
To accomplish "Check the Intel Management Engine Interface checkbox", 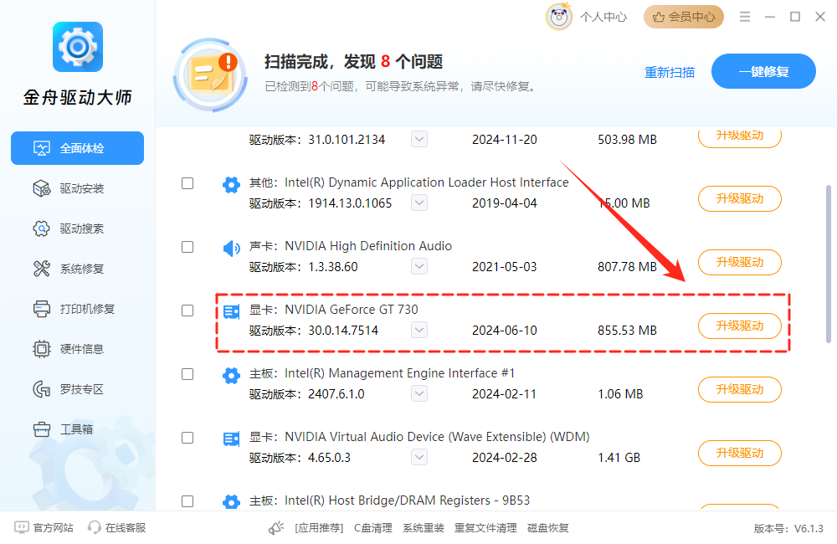I will click(x=187, y=374).
